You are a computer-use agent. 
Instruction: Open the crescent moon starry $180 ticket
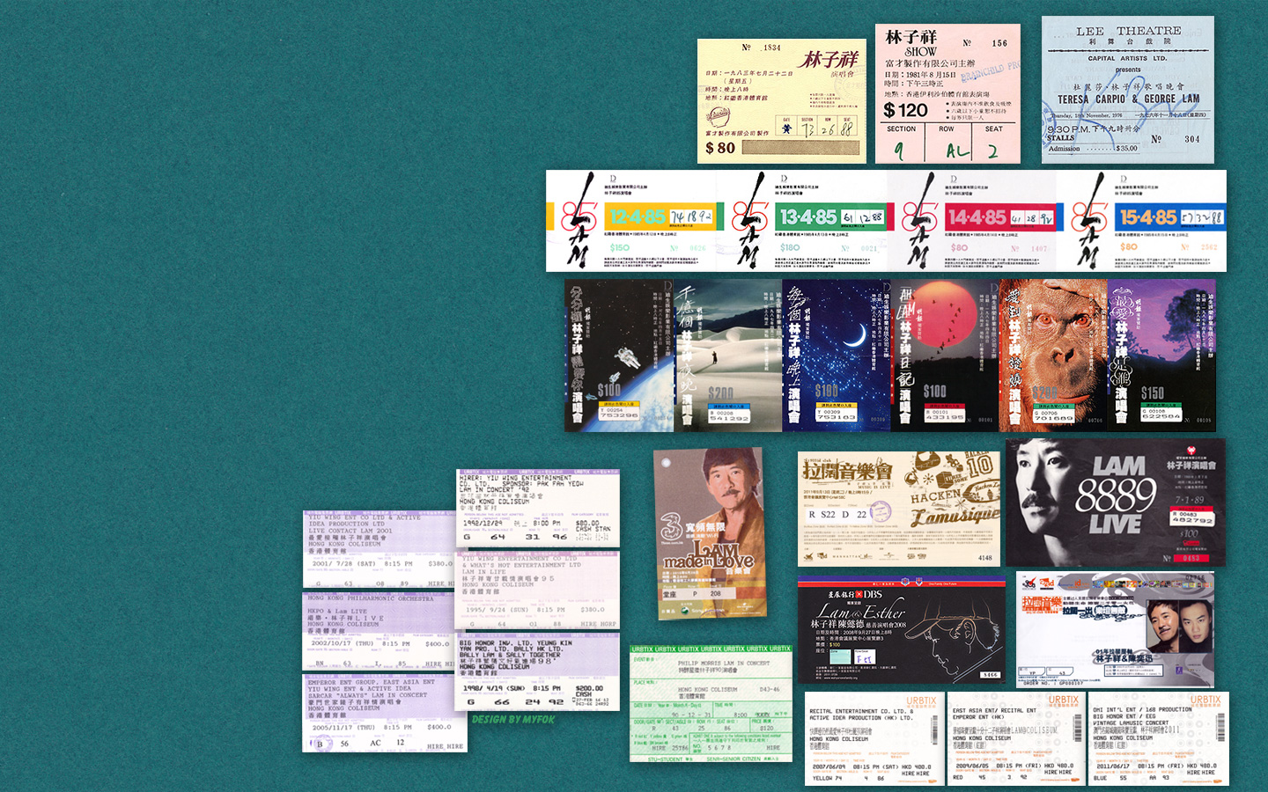837,356
